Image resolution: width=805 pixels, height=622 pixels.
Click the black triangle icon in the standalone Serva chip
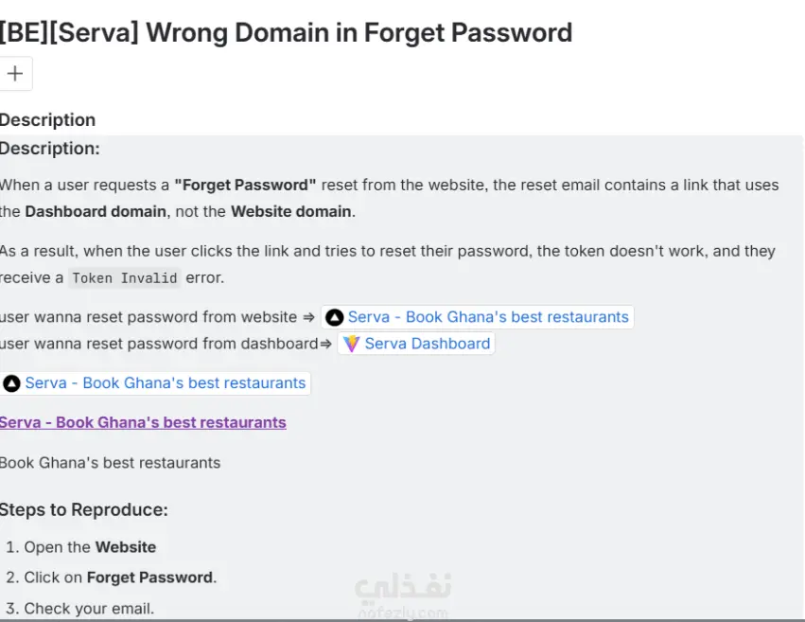coord(11,383)
